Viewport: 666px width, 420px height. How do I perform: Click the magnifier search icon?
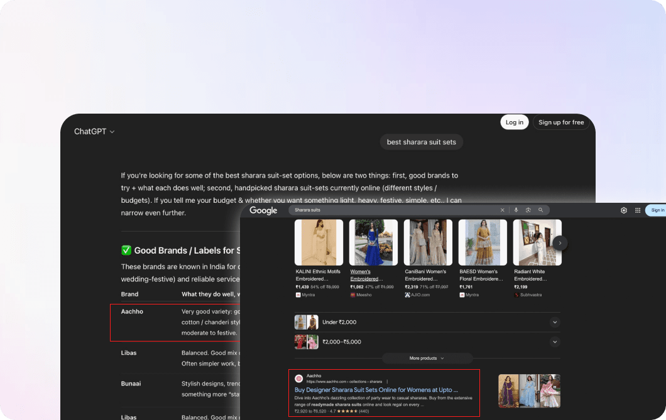[540, 210]
